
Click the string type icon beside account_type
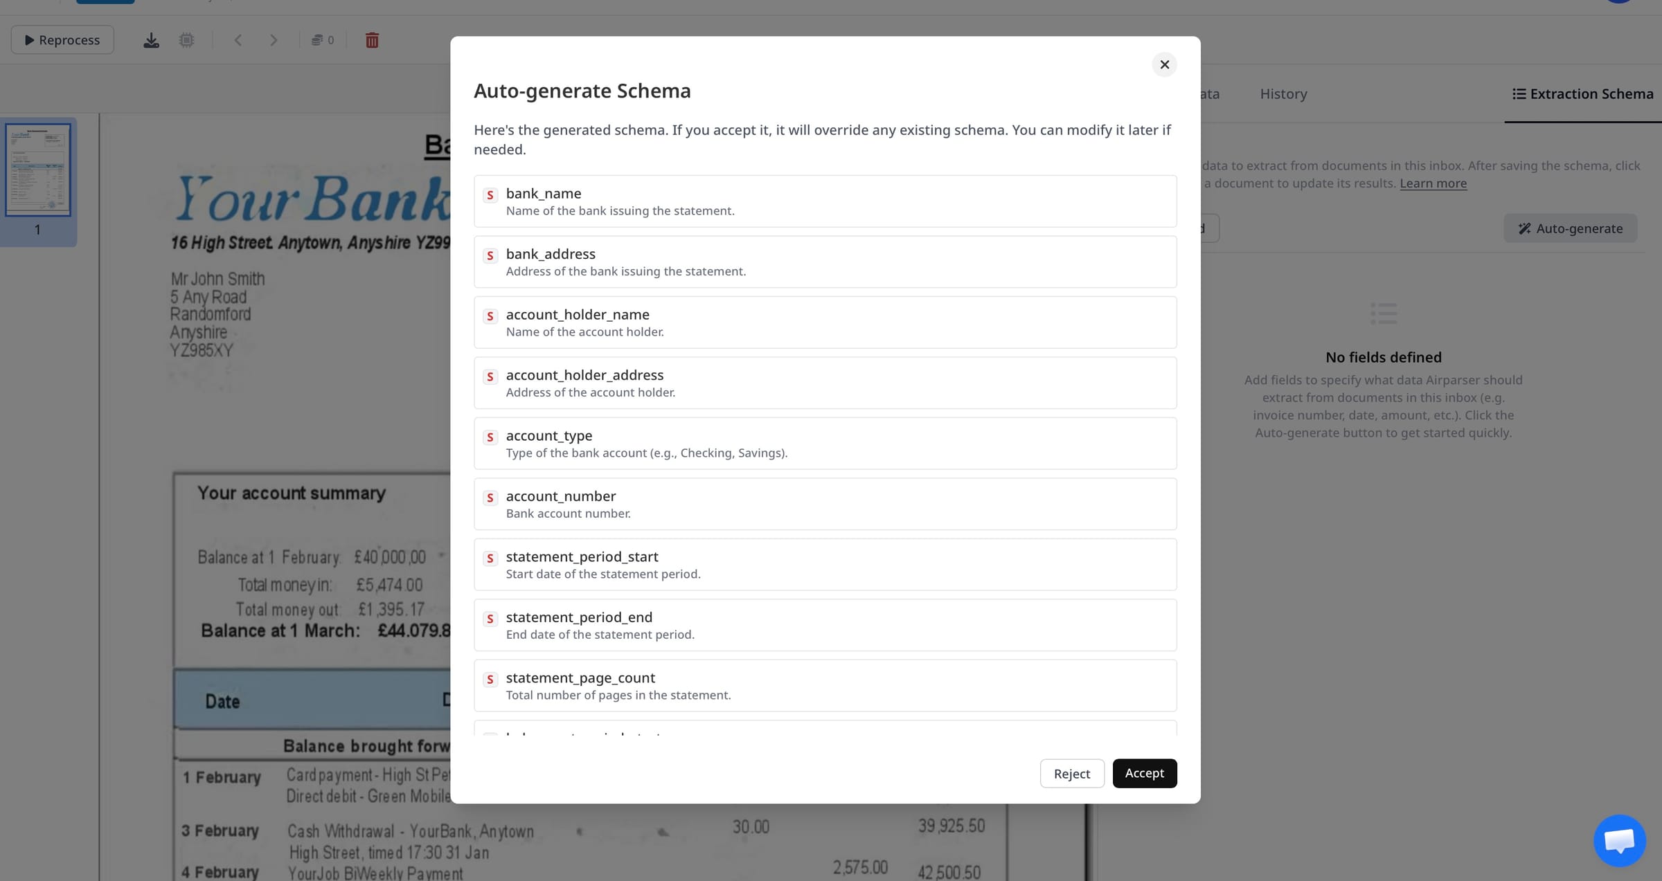coord(490,437)
